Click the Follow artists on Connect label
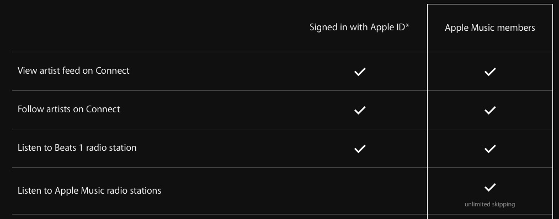The image size is (559, 219). pos(69,109)
